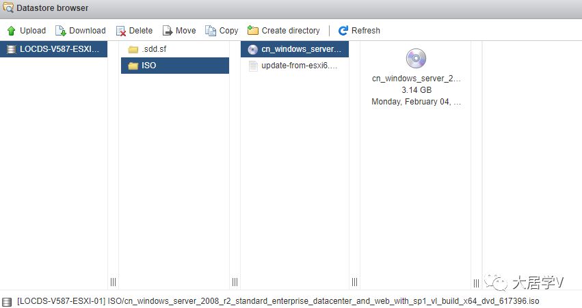Screen dimensions: 582x308
Task: Click the Create directory folder icon
Action: pos(253,31)
